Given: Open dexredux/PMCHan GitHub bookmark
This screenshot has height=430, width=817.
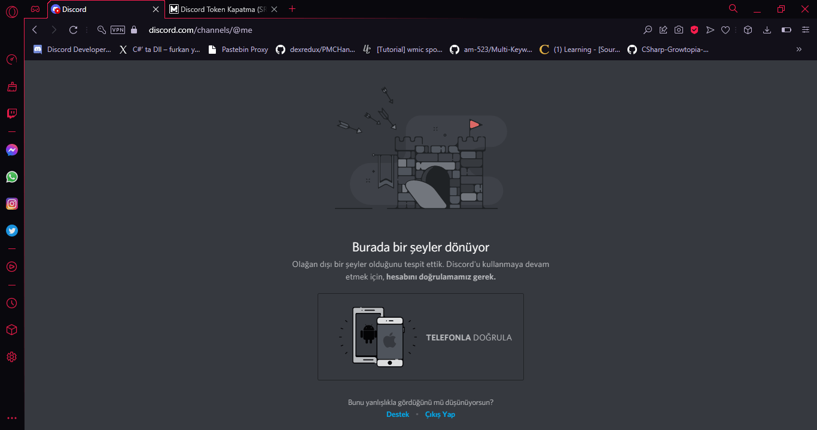Looking at the screenshot, I should coord(316,50).
